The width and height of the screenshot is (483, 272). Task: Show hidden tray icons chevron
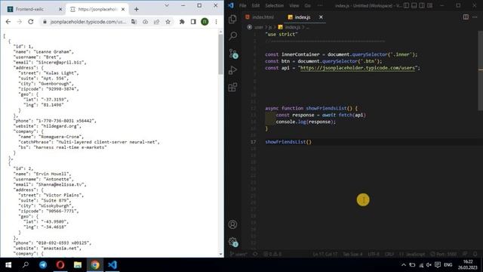pyautogui.click(x=404, y=265)
